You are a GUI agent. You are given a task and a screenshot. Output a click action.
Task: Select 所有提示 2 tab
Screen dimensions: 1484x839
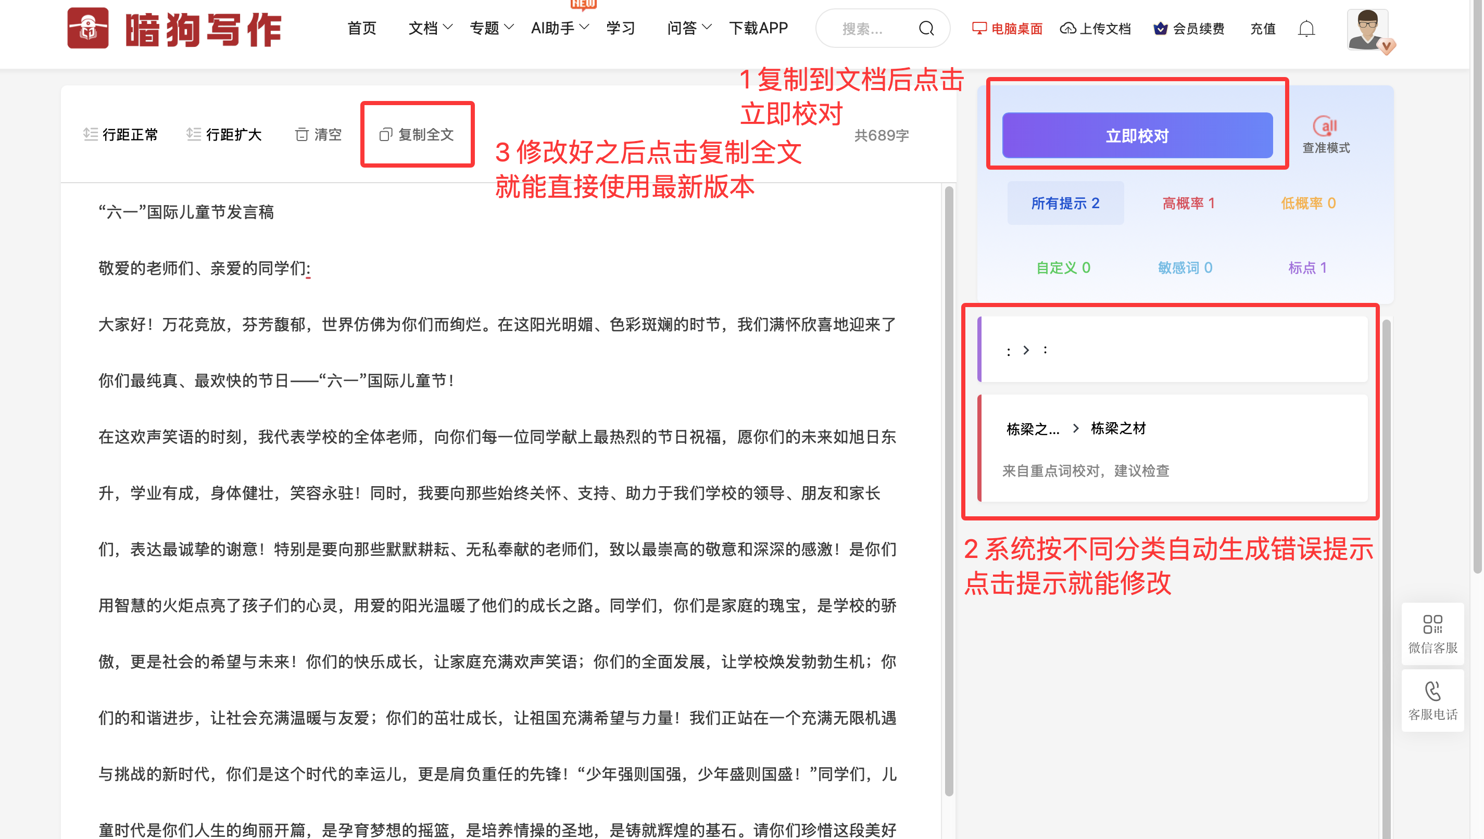coord(1065,203)
